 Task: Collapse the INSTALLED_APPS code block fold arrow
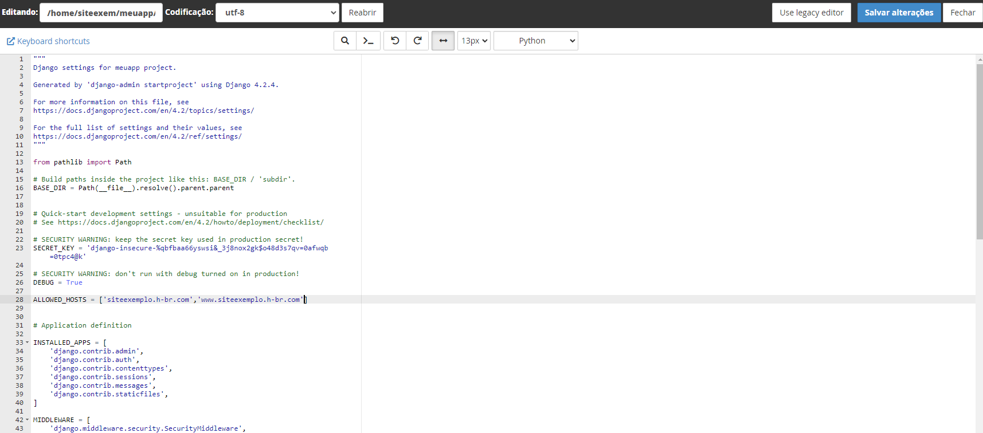click(x=27, y=343)
